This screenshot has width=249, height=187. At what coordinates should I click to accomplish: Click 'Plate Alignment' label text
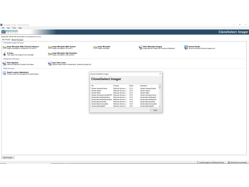(x=13, y=63)
